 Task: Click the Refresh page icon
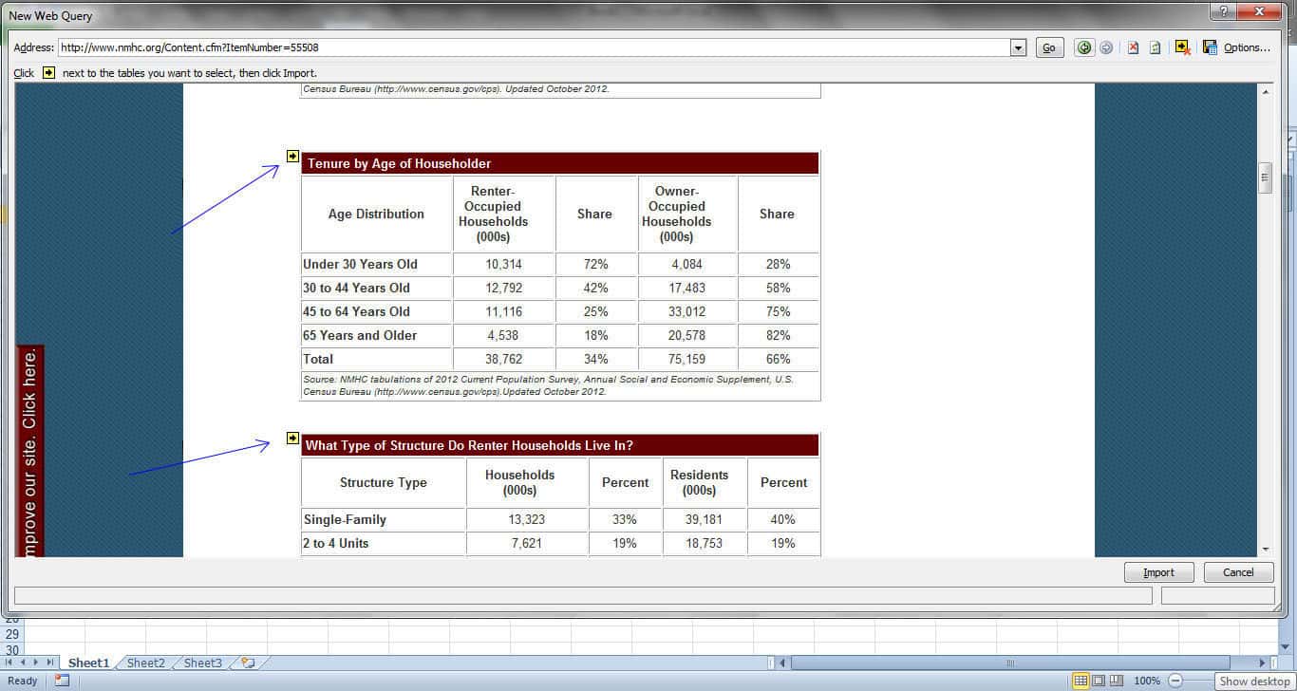coord(1156,47)
